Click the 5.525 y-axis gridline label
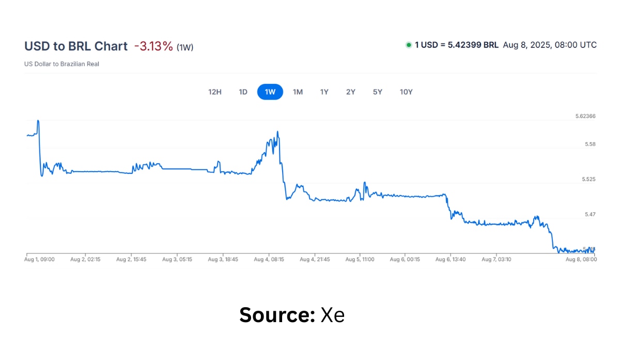The image size is (620, 349). click(588, 179)
